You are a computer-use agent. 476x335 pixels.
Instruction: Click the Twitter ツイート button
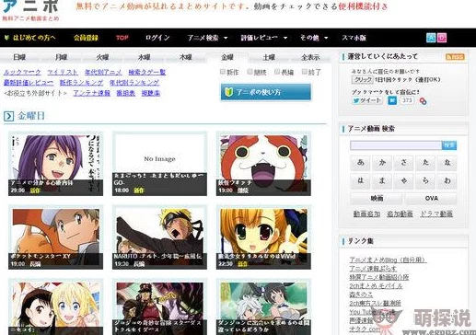click(x=367, y=100)
